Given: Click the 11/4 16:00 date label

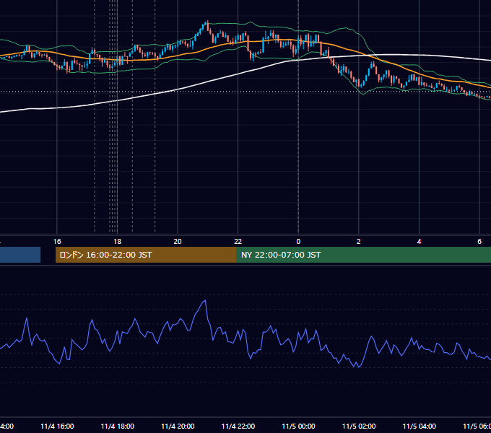Looking at the screenshot, I should (x=57, y=426).
